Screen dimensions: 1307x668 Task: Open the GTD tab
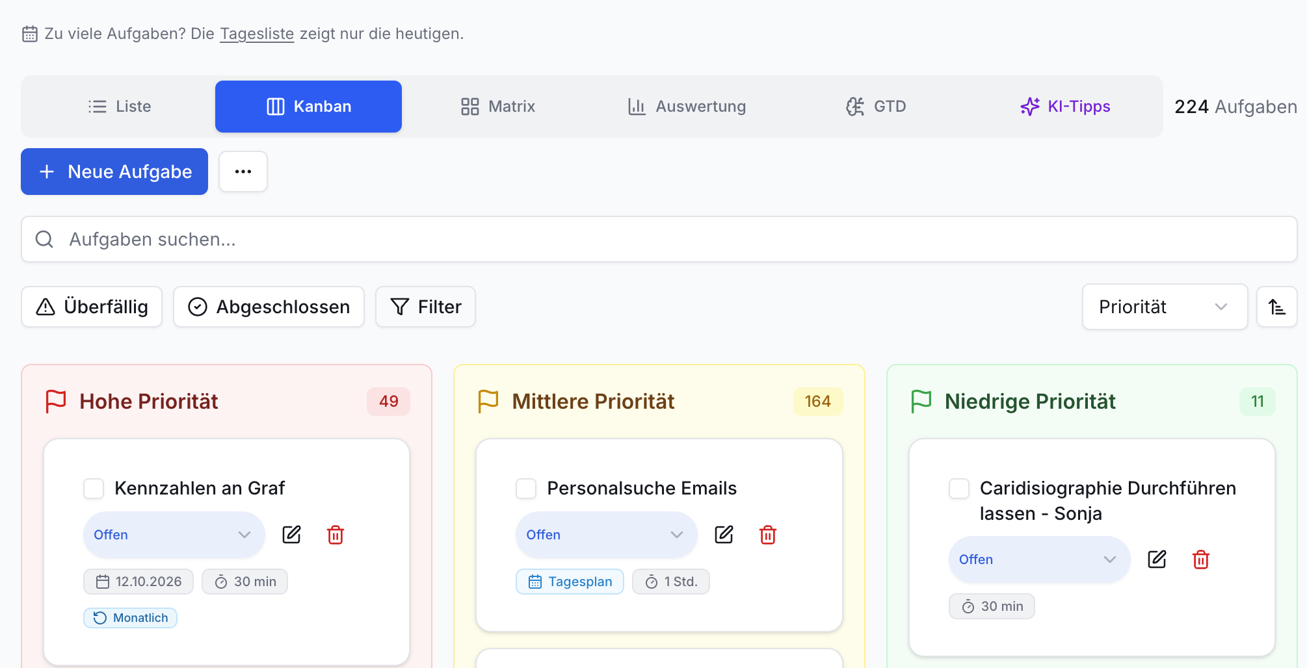pyautogui.click(x=876, y=107)
